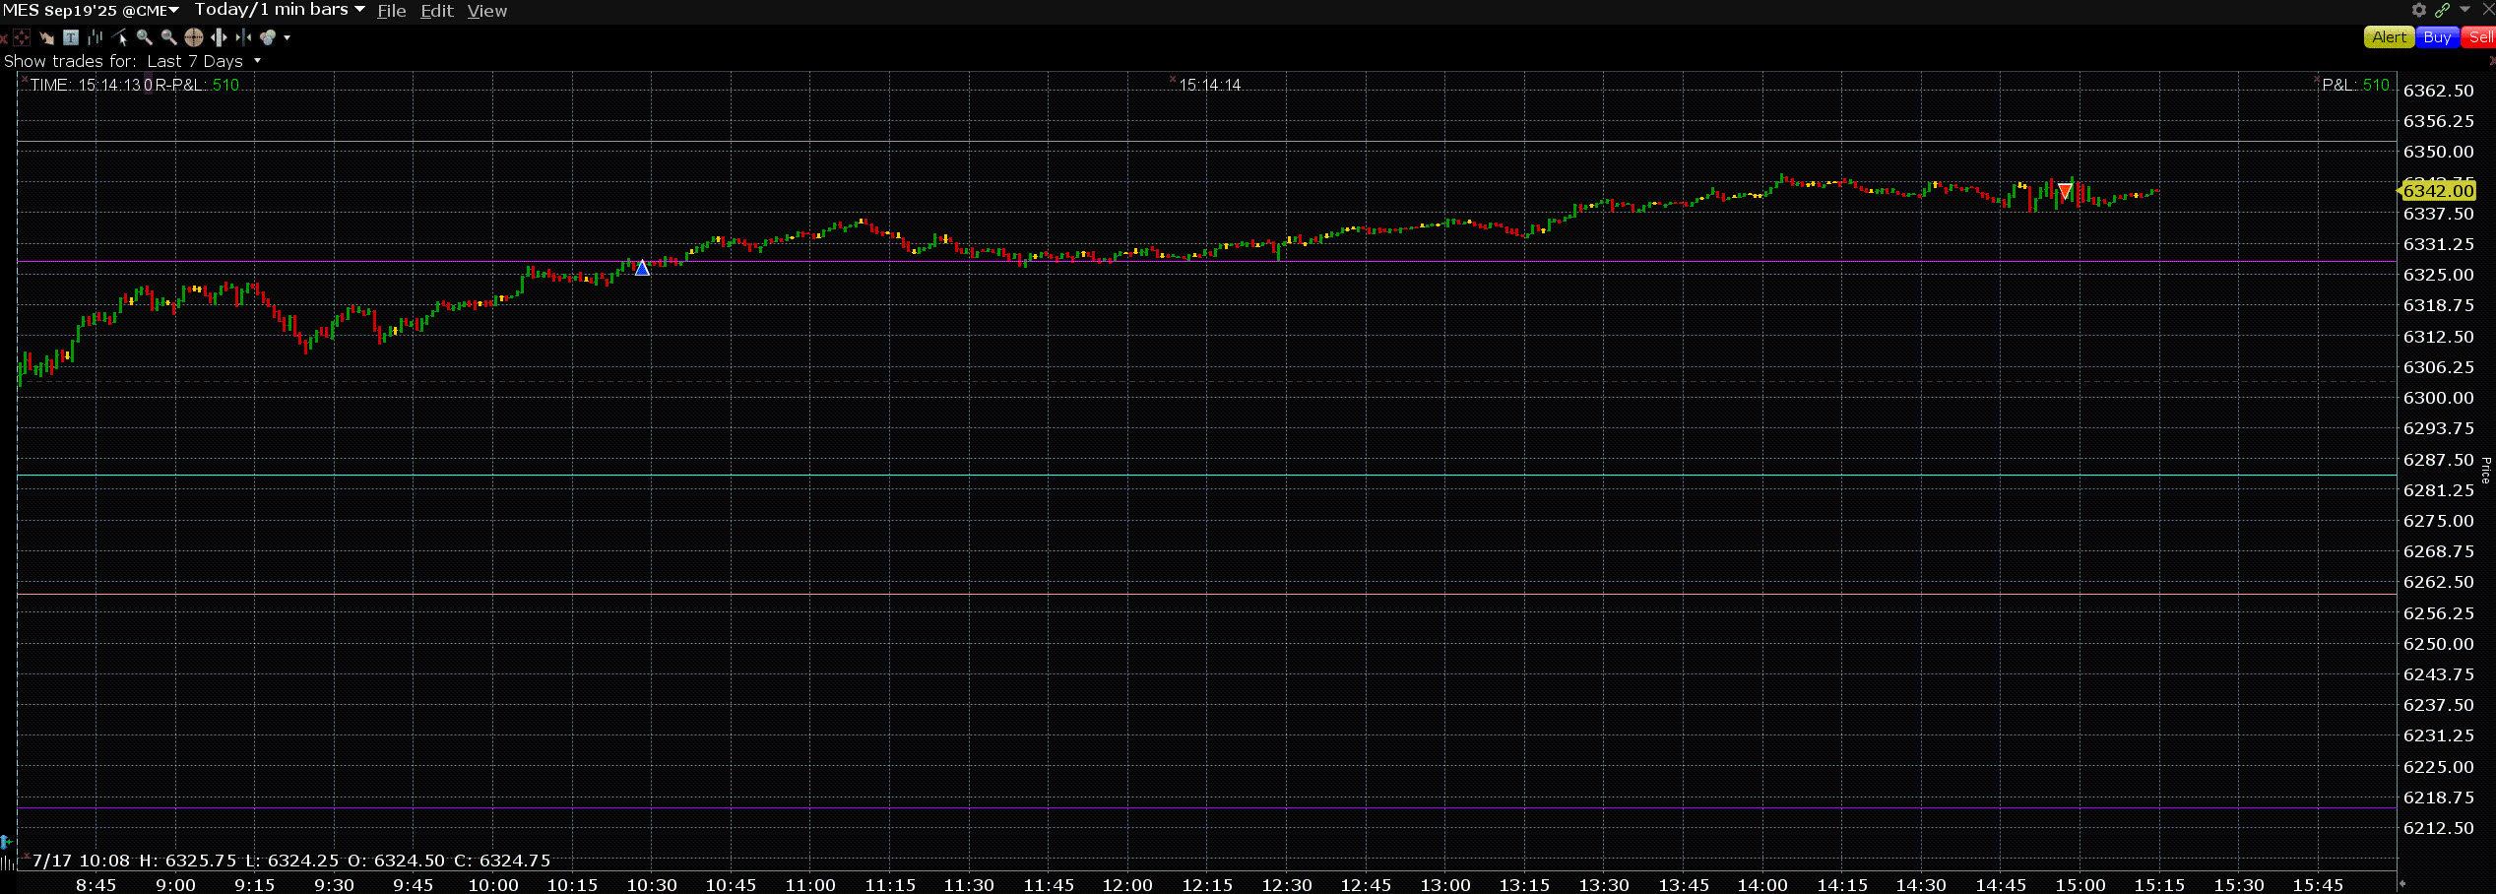Screen dimensions: 2496x894
Task: Click the purple horizontal line
Action: click(1206, 807)
